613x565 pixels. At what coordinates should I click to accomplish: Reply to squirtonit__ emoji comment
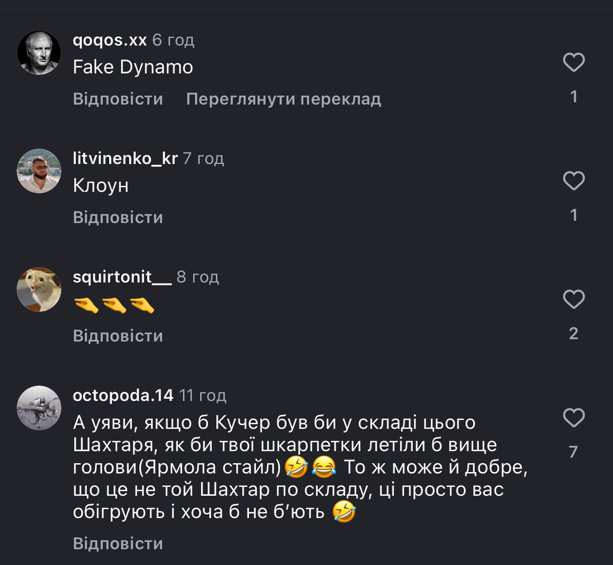118,336
